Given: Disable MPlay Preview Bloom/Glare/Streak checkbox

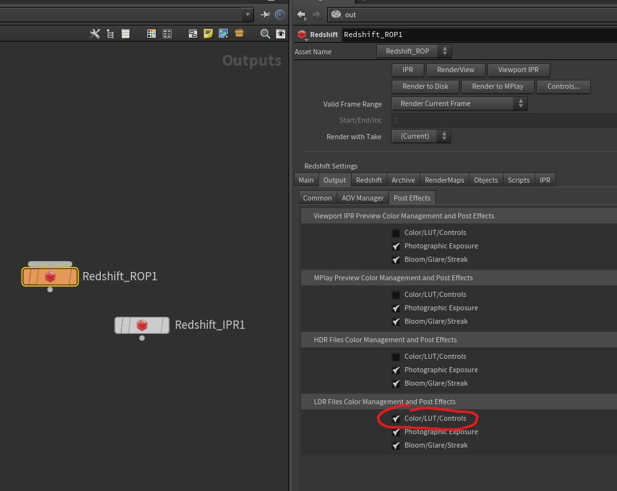Looking at the screenshot, I should point(396,322).
